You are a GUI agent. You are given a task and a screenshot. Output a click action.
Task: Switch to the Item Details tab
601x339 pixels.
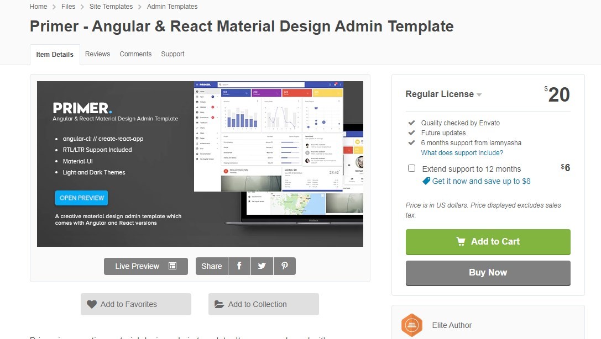click(55, 54)
